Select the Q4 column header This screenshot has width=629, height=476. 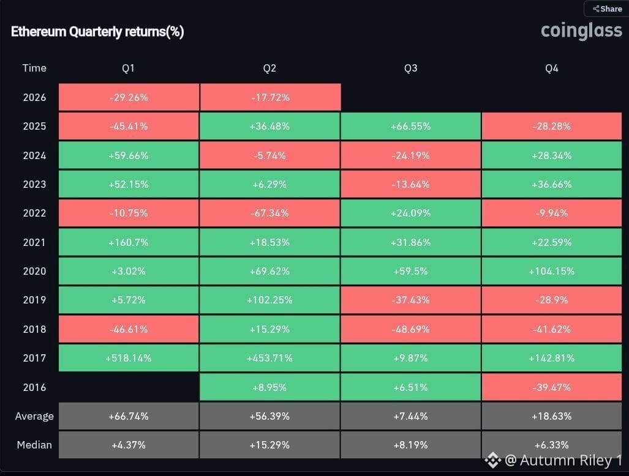(x=552, y=68)
